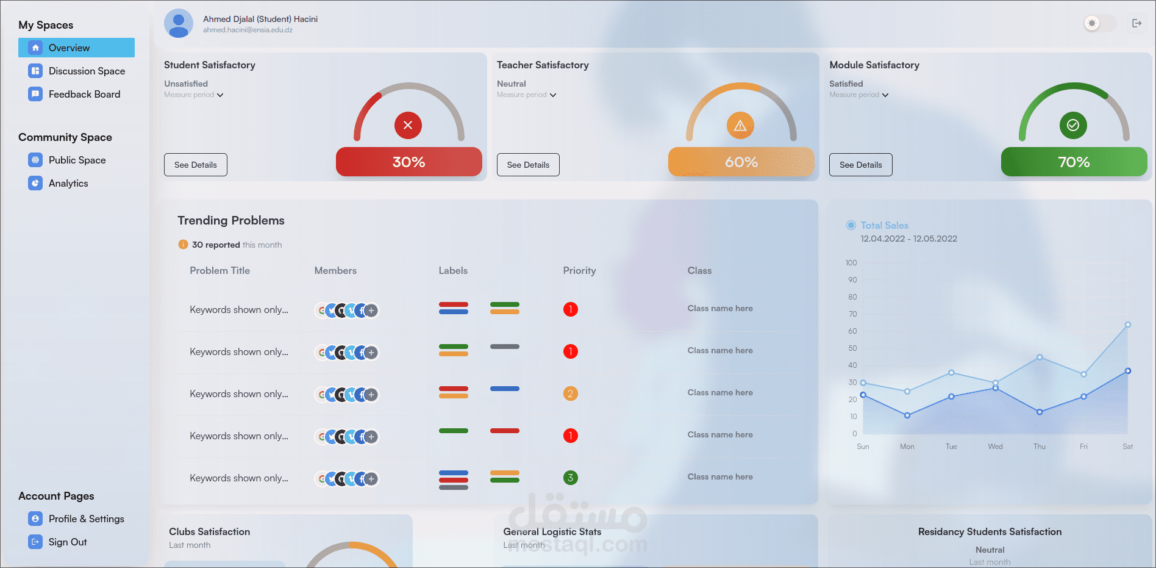
Task: Click the user avatar in header
Action: point(179,23)
